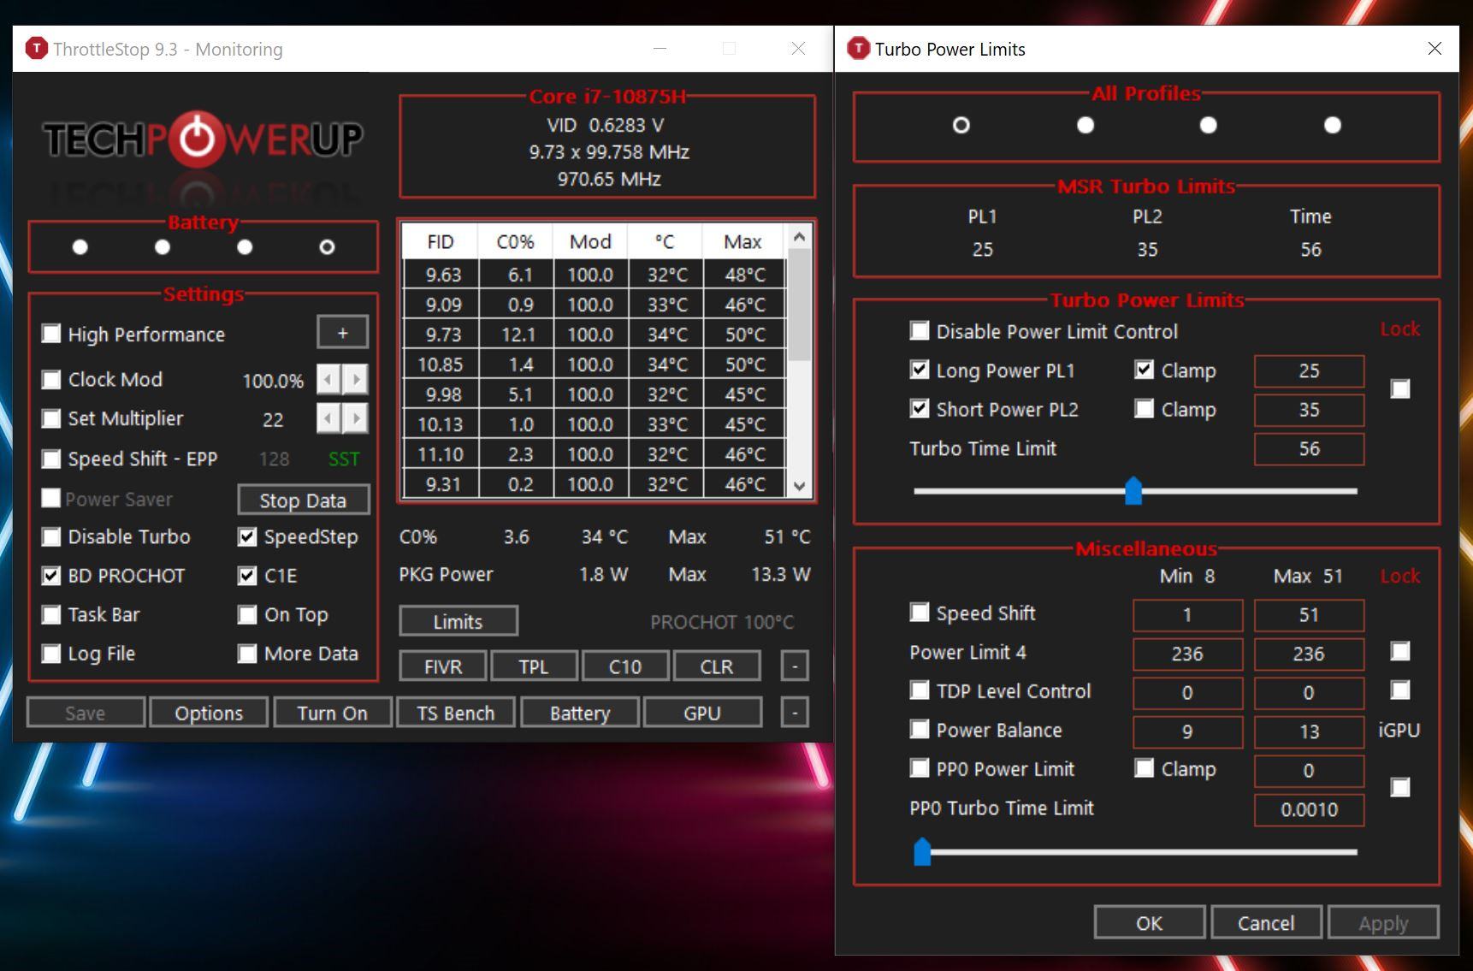Image resolution: width=1473 pixels, height=971 pixels.
Task: Uncheck the SpeedStep checkbox
Action: click(x=247, y=536)
